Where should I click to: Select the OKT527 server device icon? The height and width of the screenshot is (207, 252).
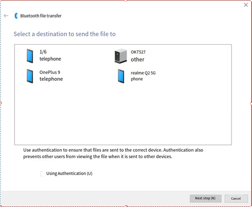click(121, 56)
